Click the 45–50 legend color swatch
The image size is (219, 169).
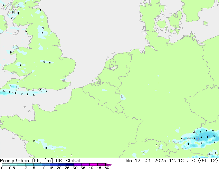tap(102, 165)
